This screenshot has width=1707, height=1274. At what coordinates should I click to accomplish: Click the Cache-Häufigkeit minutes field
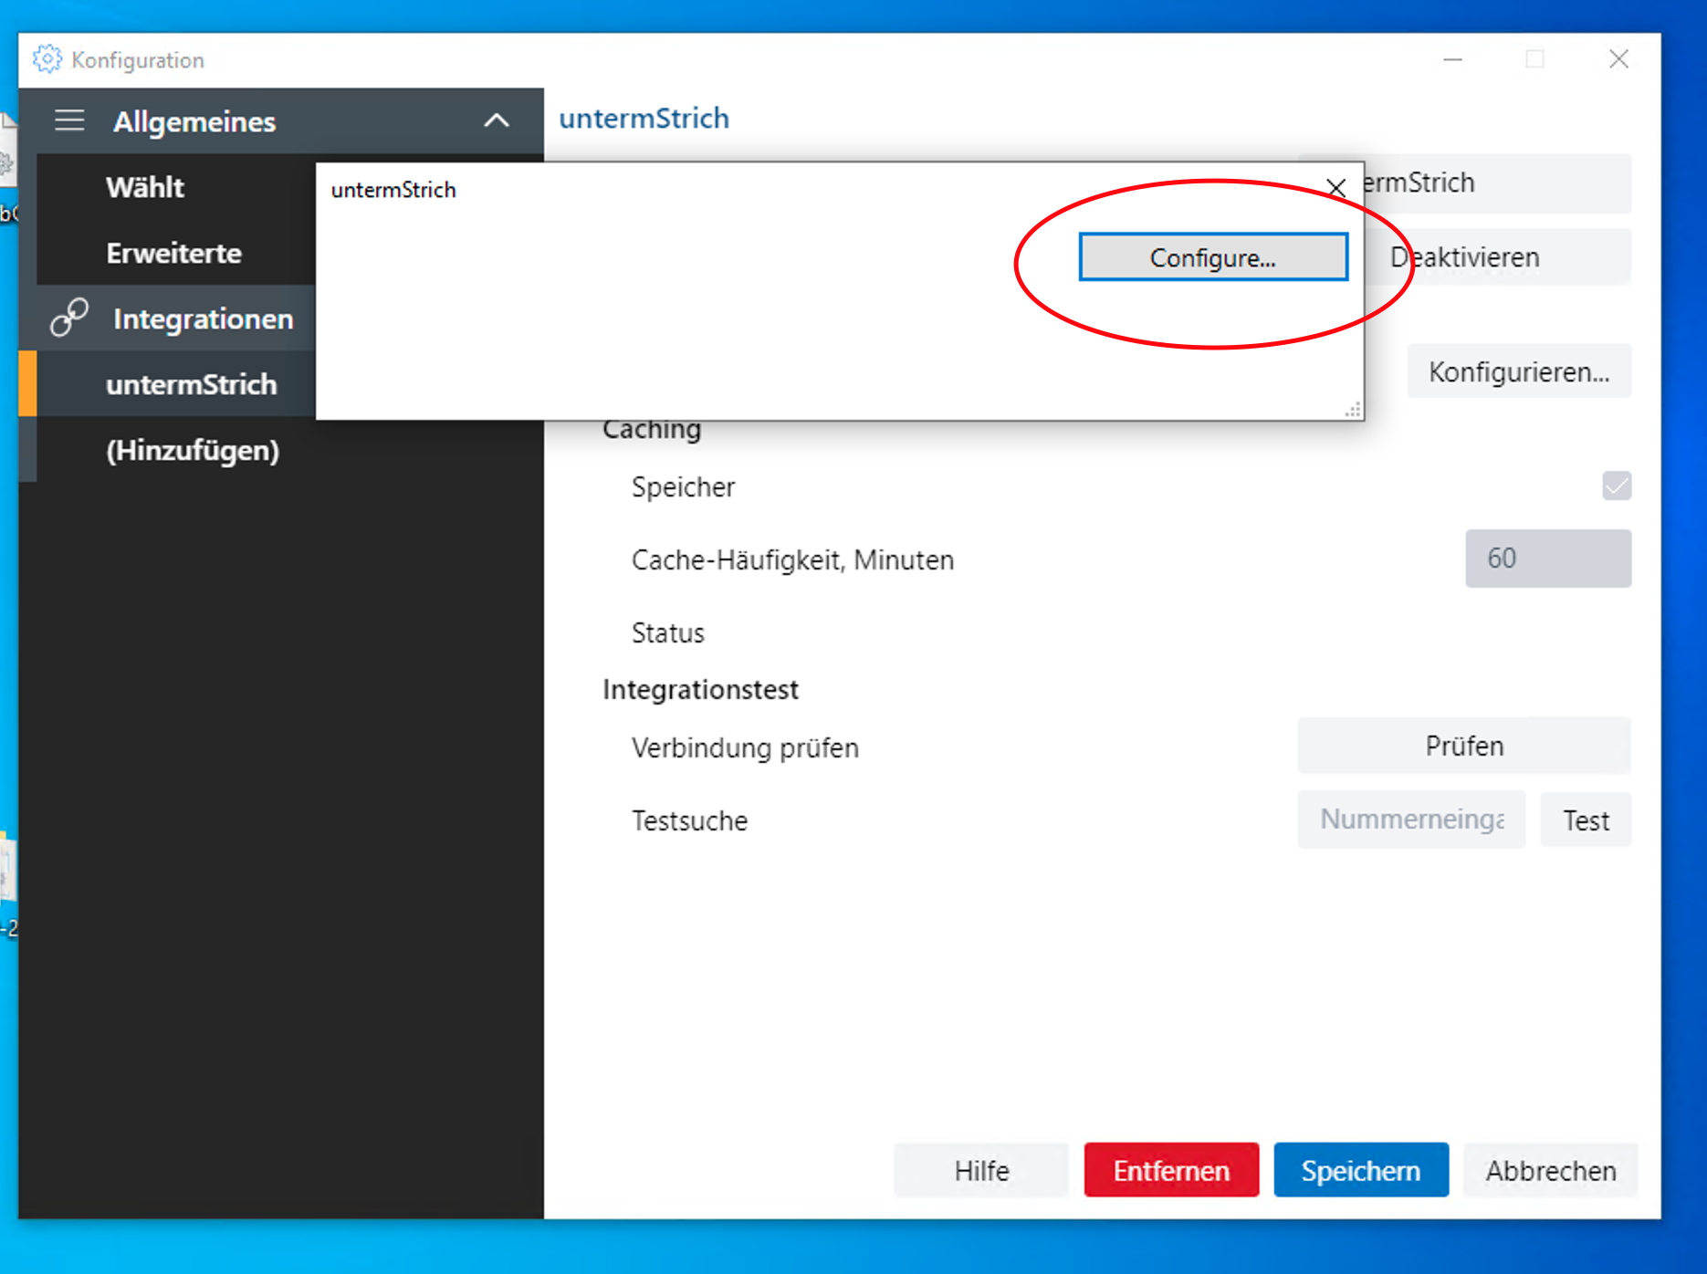pos(1547,559)
